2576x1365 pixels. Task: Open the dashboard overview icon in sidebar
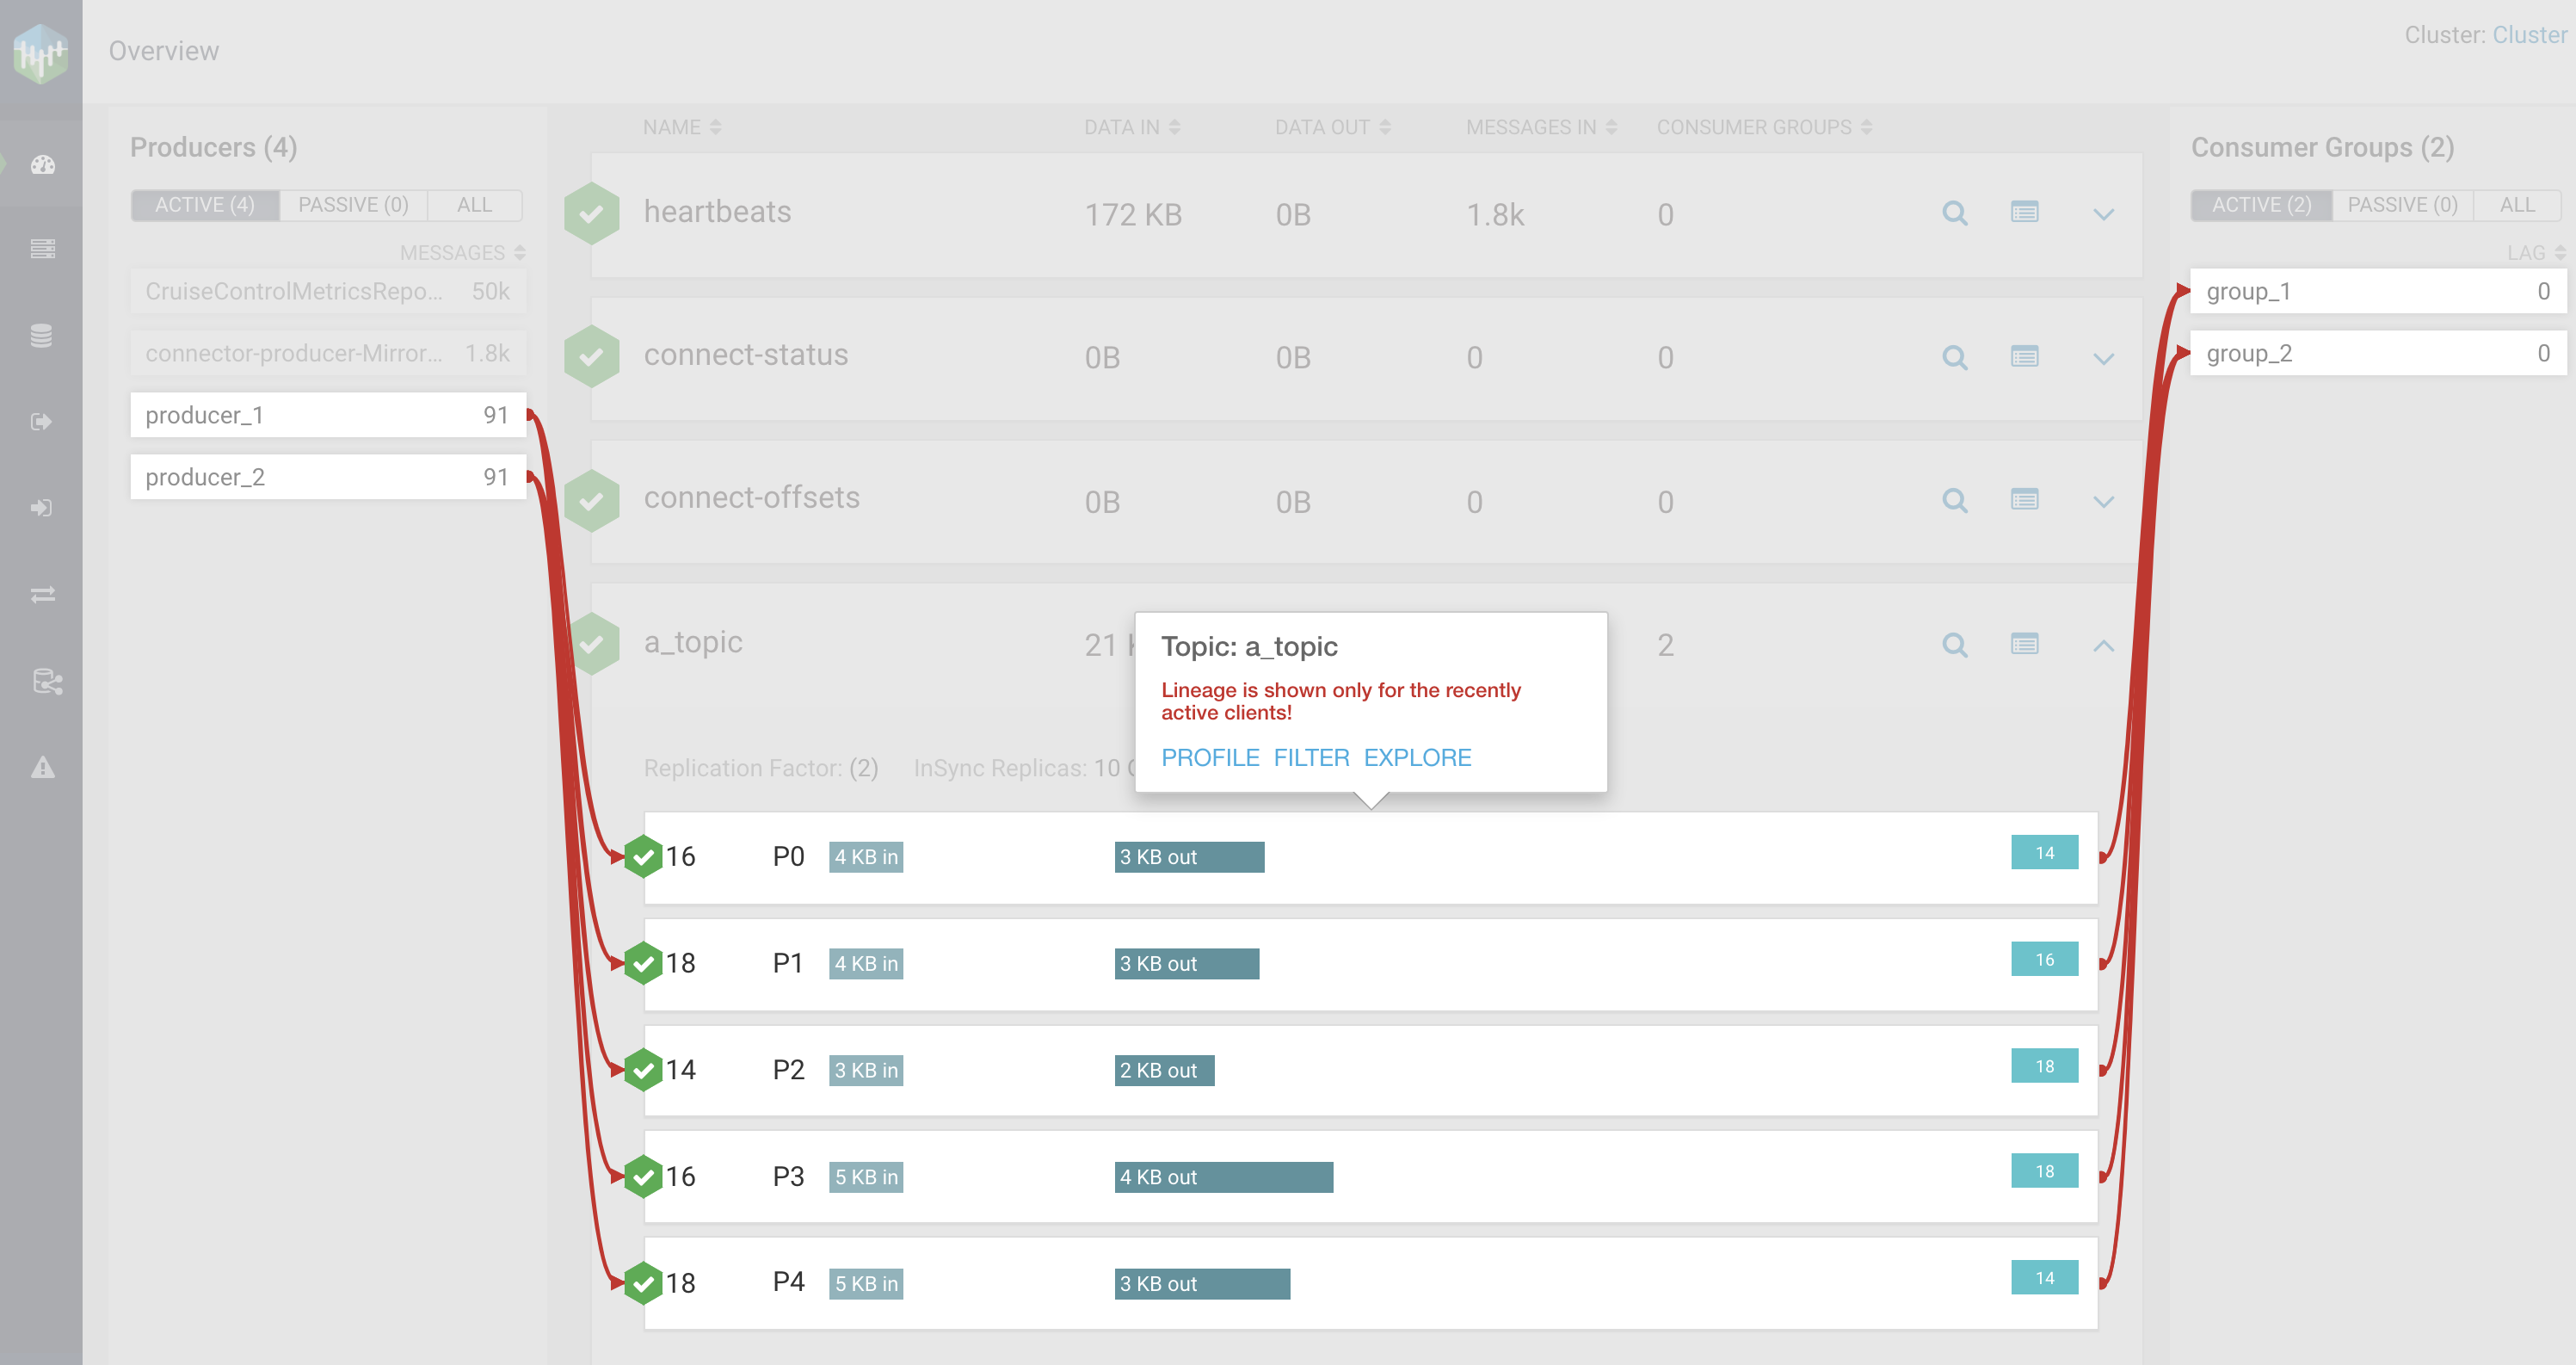pos(42,165)
